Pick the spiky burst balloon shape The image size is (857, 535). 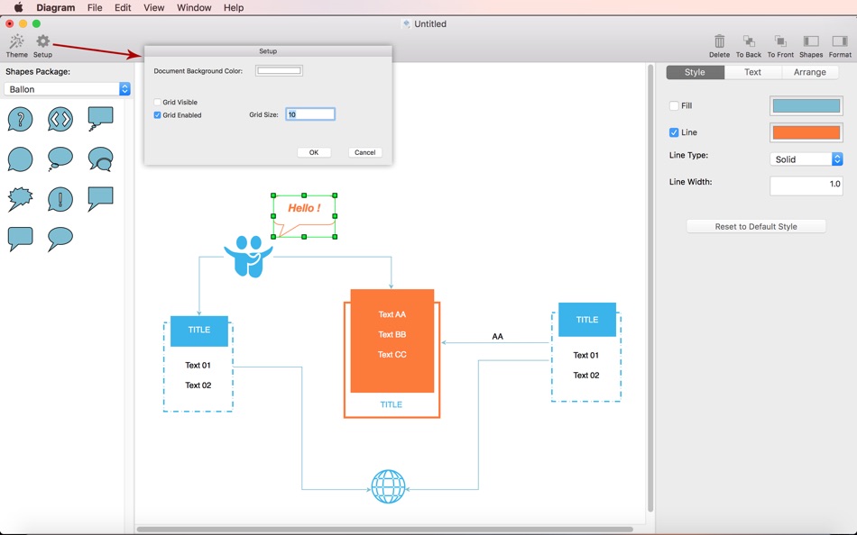pyautogui.click(x=20, y=199)
